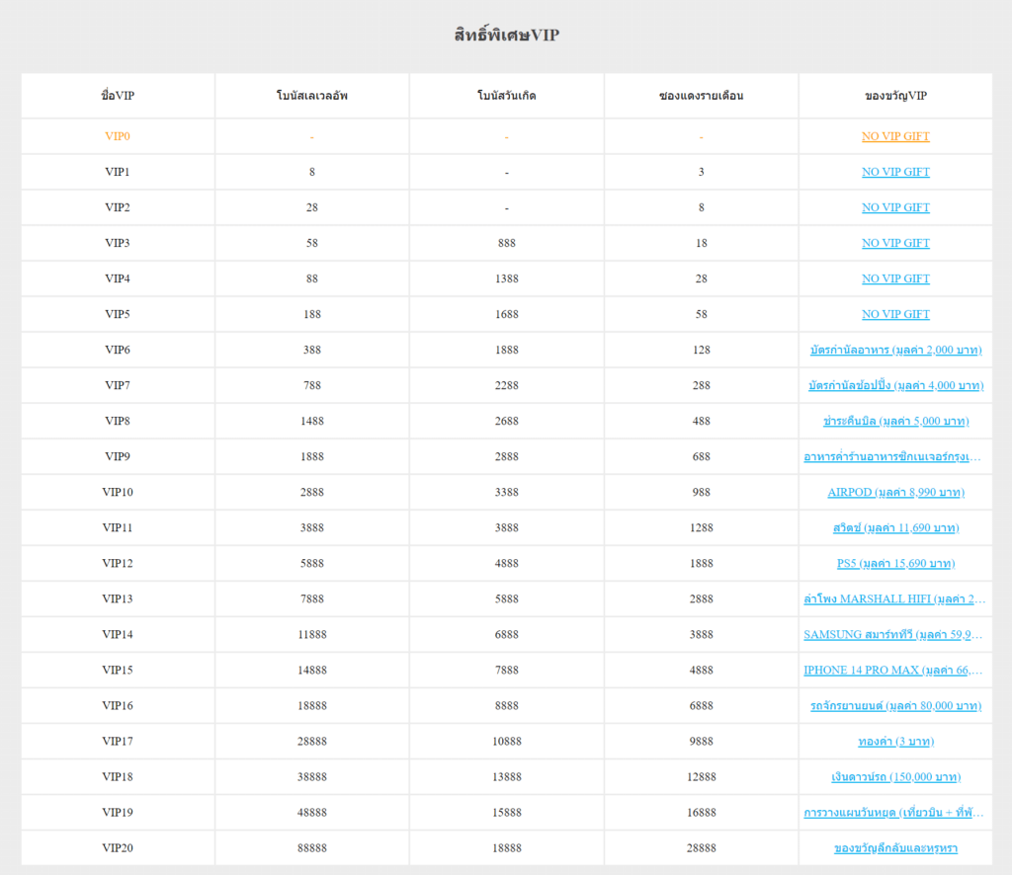Click level-up bonus value 14888 in VIP15 row
The width and height of the screenshot is (1012, 875).
[311, 670]
